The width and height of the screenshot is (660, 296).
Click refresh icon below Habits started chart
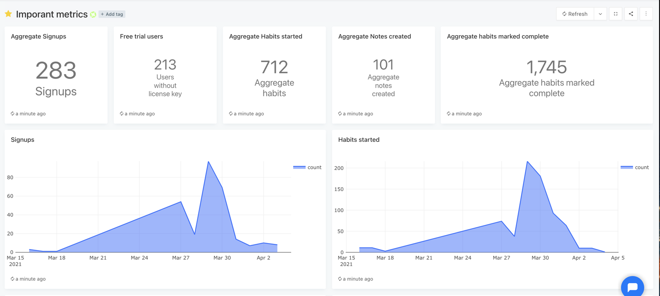(340, 279)
